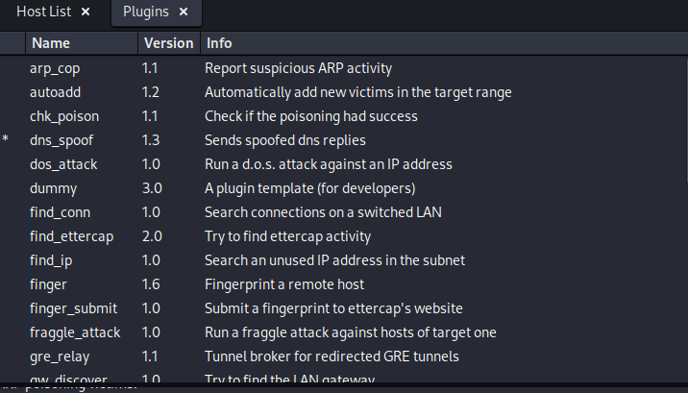Select the dummy plugin template row
Viewport: 688px width, 393px height.
click(342, 188)
